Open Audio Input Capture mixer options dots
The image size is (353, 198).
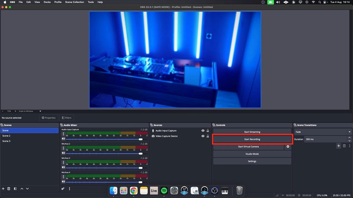(x=63, y=134)
